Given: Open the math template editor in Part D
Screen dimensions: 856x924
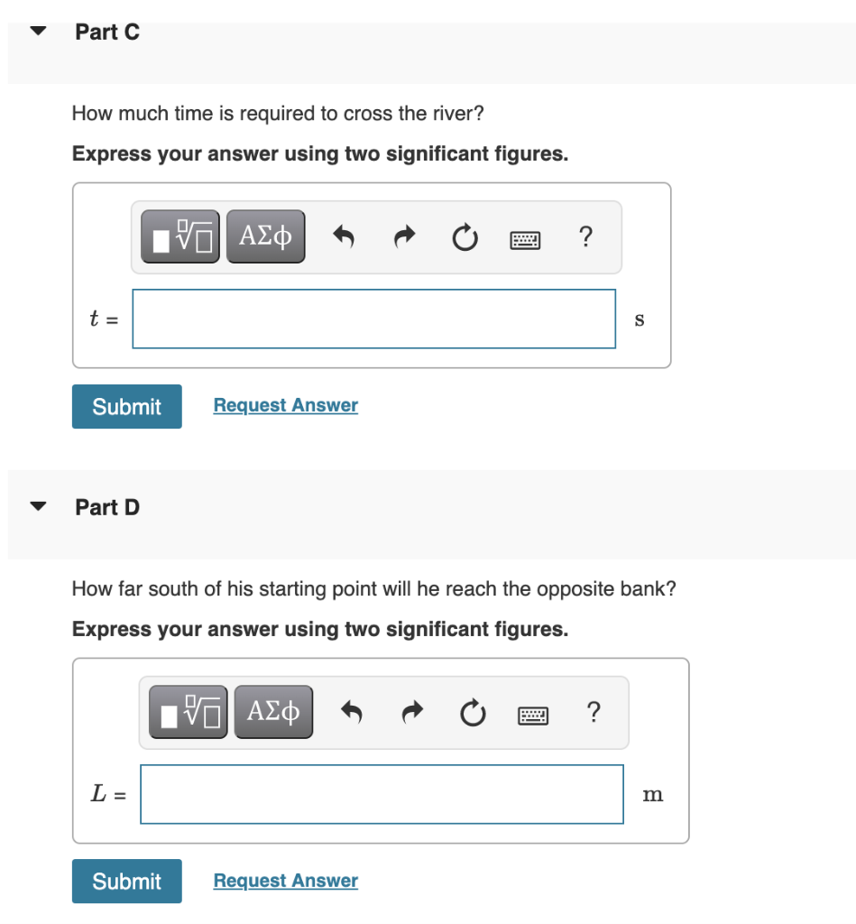Looking at the screenshot, I should [188, 712].
